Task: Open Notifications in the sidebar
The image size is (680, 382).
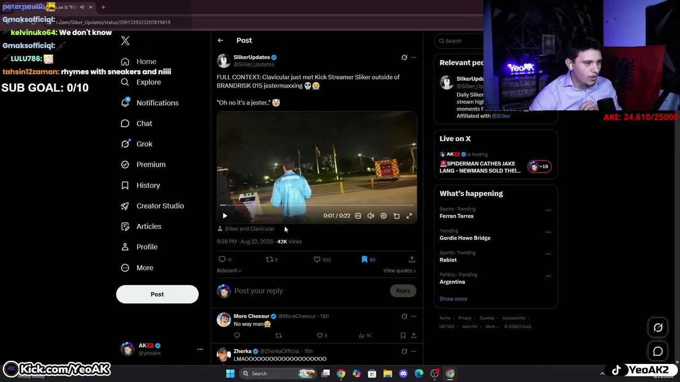Action: pos(150,103)
